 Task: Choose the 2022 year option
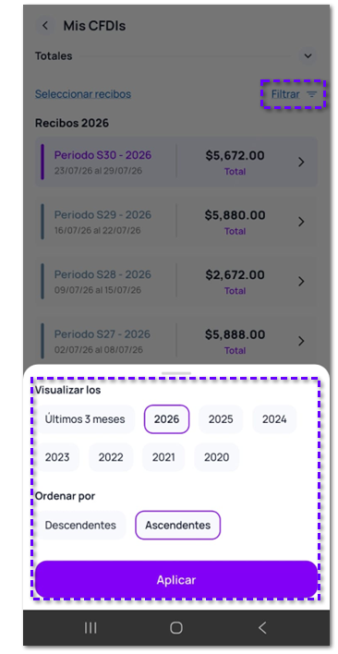[x=111, y=457]
